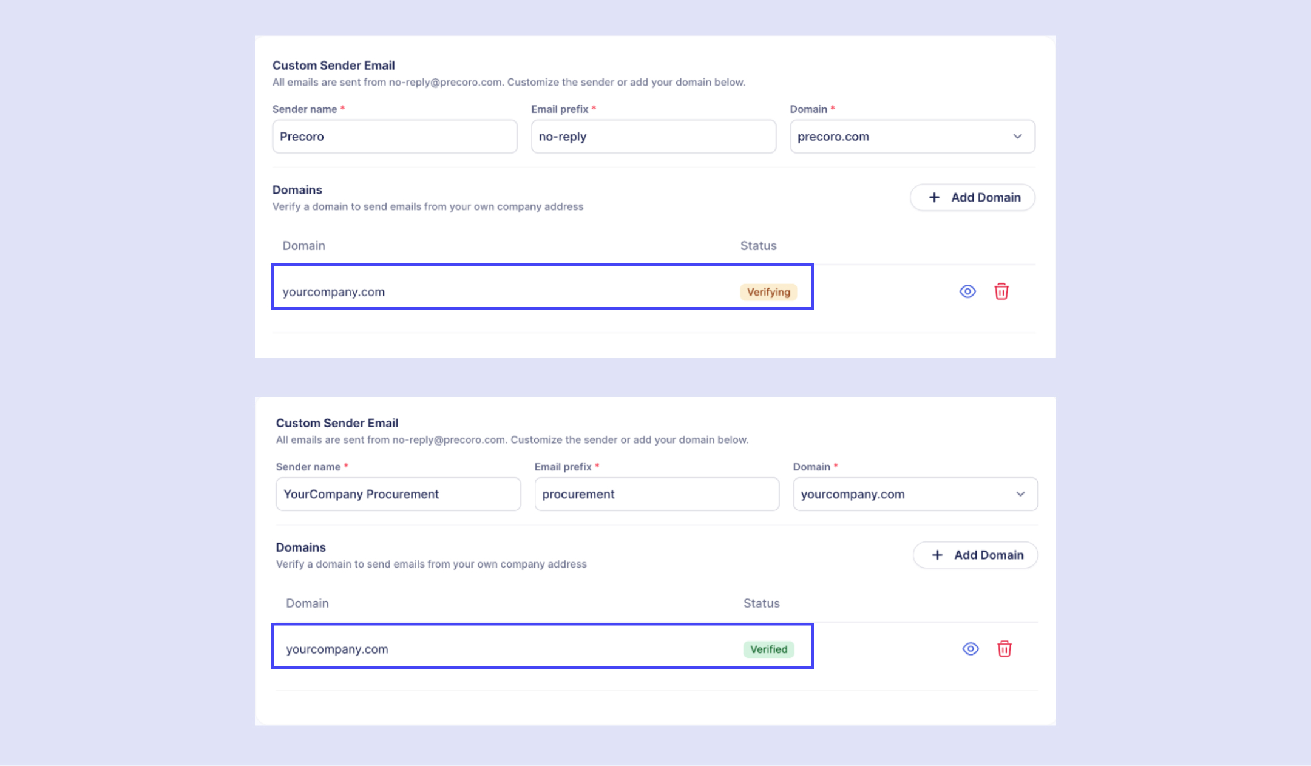Click the lower Custom Sender Email heading
1311x766 pixels.
pyautogui.click(x=337, y=423)
